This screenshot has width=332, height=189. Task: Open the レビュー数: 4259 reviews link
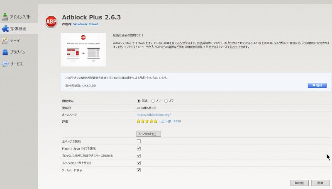click(170, 121)
